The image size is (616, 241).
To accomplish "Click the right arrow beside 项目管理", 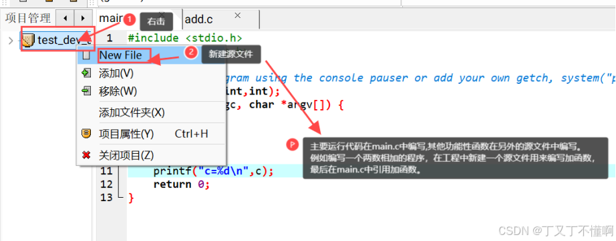I will (x=82, y=18).
